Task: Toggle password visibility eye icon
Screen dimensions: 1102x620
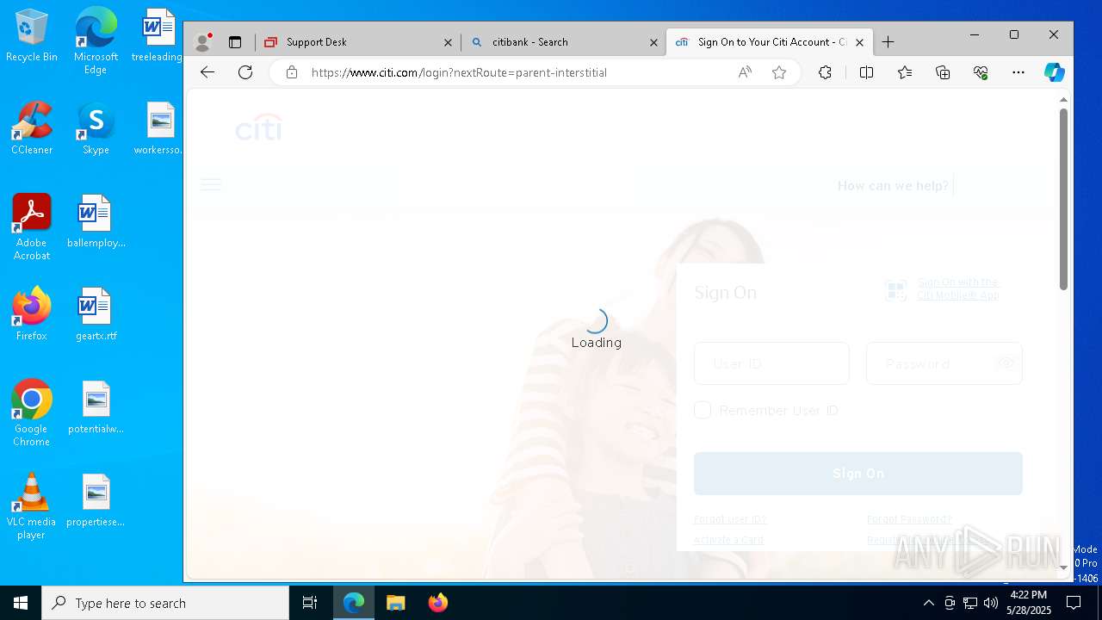Action: tap(1005, 363)
